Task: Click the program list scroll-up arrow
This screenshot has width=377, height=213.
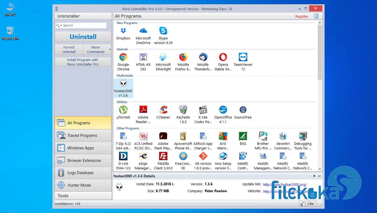Action: [320, 23]
